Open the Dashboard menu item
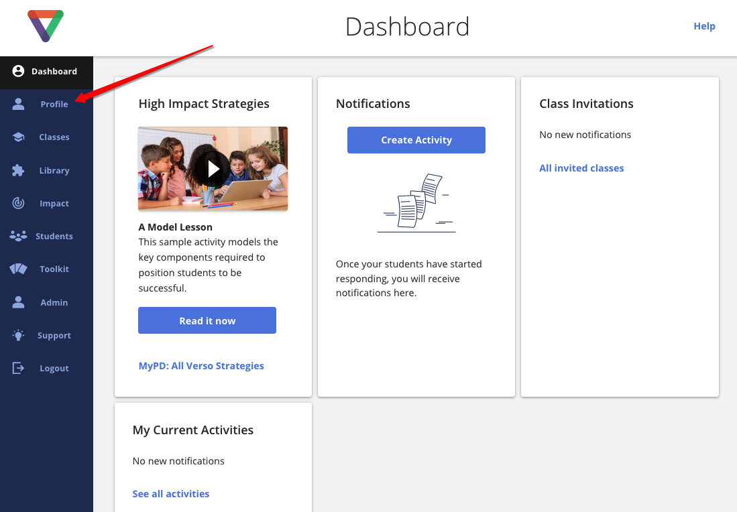This screenshot has height=512, width=737. coord(46,72)
